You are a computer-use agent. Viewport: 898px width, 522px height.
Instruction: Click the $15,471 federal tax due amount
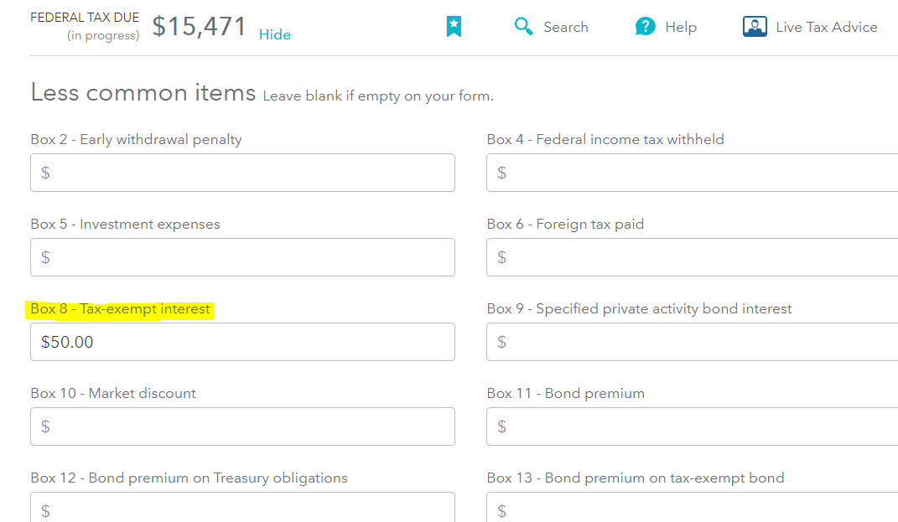[x=200, y=26]
